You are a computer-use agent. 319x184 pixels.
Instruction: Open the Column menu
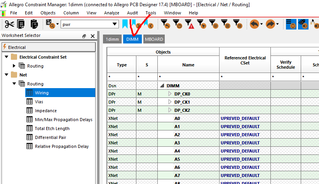coord(71,13)
